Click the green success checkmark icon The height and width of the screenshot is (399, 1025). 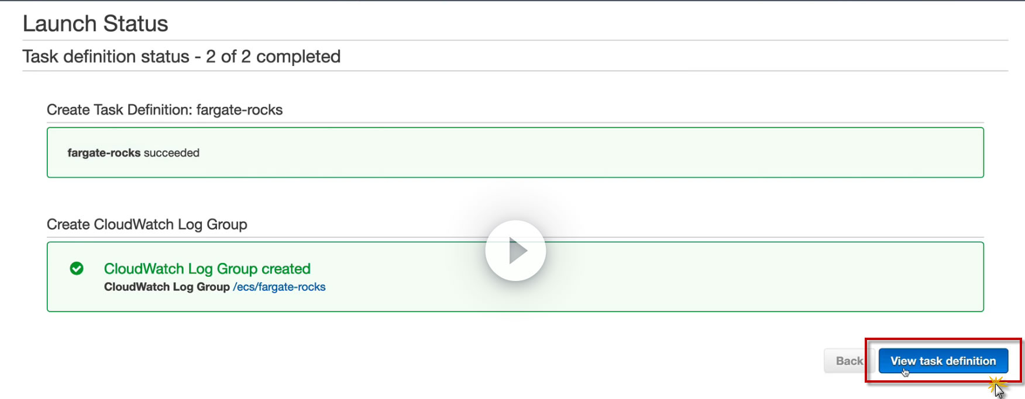tap(77, 268)
